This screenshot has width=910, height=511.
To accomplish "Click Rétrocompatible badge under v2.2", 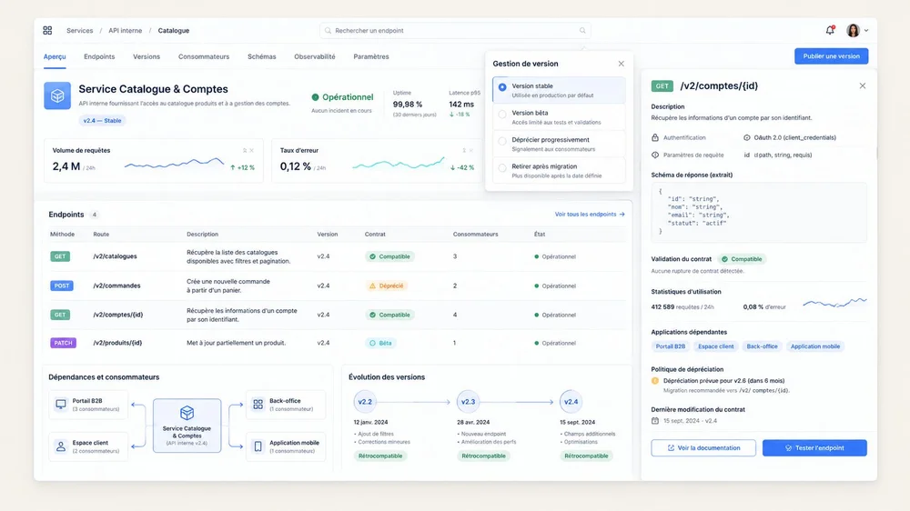I will tap(380, 456).
